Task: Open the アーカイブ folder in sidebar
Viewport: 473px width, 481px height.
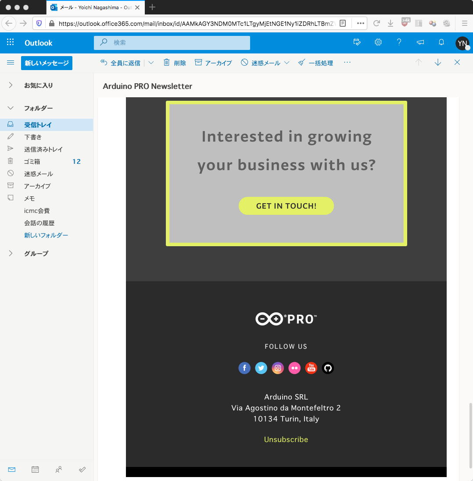Action: click(47, 186)
